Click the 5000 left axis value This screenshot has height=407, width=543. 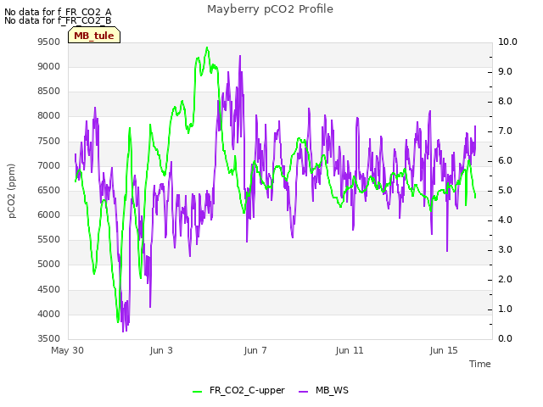tap(49, 265)
